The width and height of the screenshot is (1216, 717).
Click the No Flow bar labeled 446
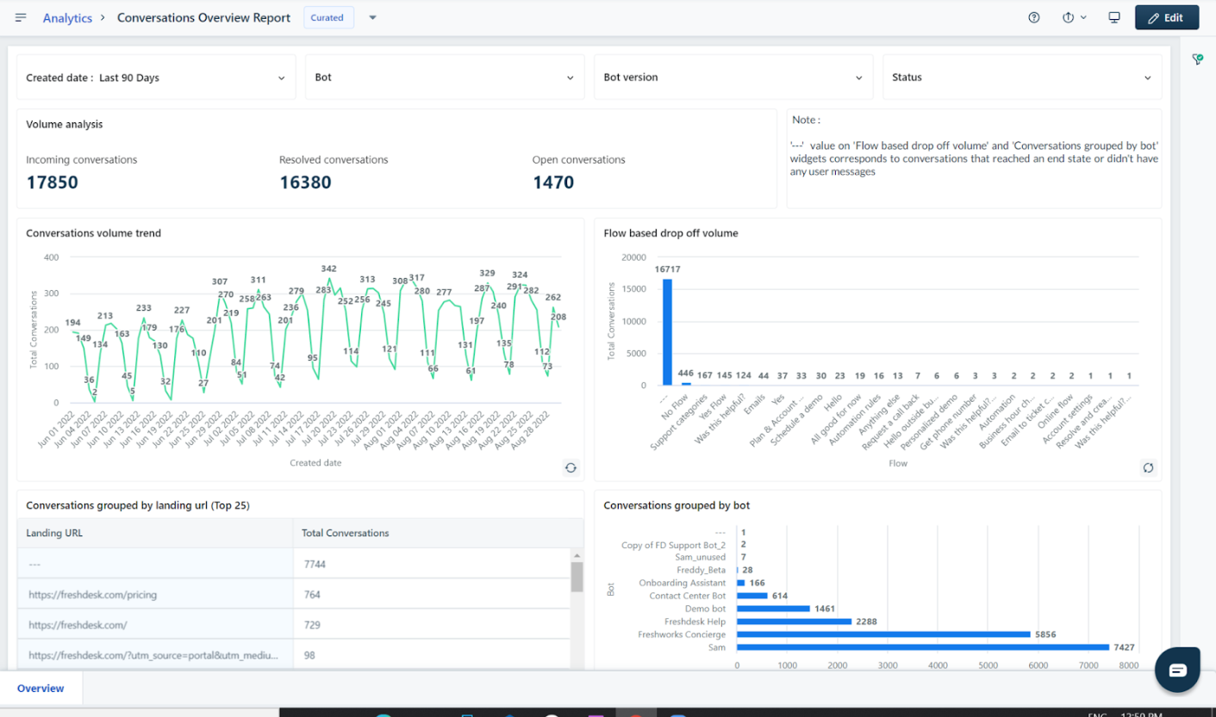point(686,384)
